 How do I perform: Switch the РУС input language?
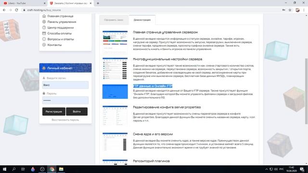coord(282,169)
